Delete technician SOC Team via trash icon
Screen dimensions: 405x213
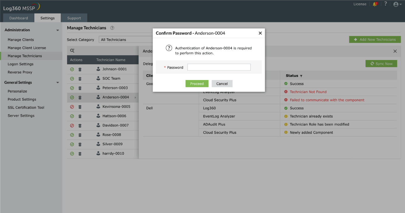(80, 79)
